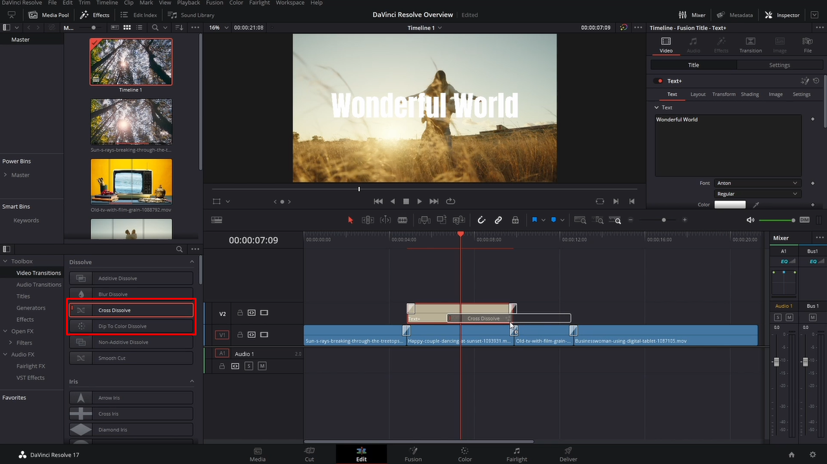827x464 pixels.
Task: Click the Wonderful World text field
Action: (x=728, y=145)
